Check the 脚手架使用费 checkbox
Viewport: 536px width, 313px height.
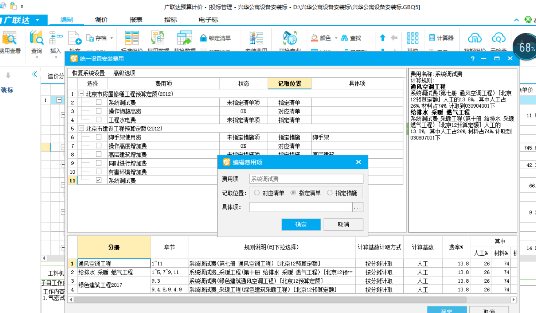[99, 137]
